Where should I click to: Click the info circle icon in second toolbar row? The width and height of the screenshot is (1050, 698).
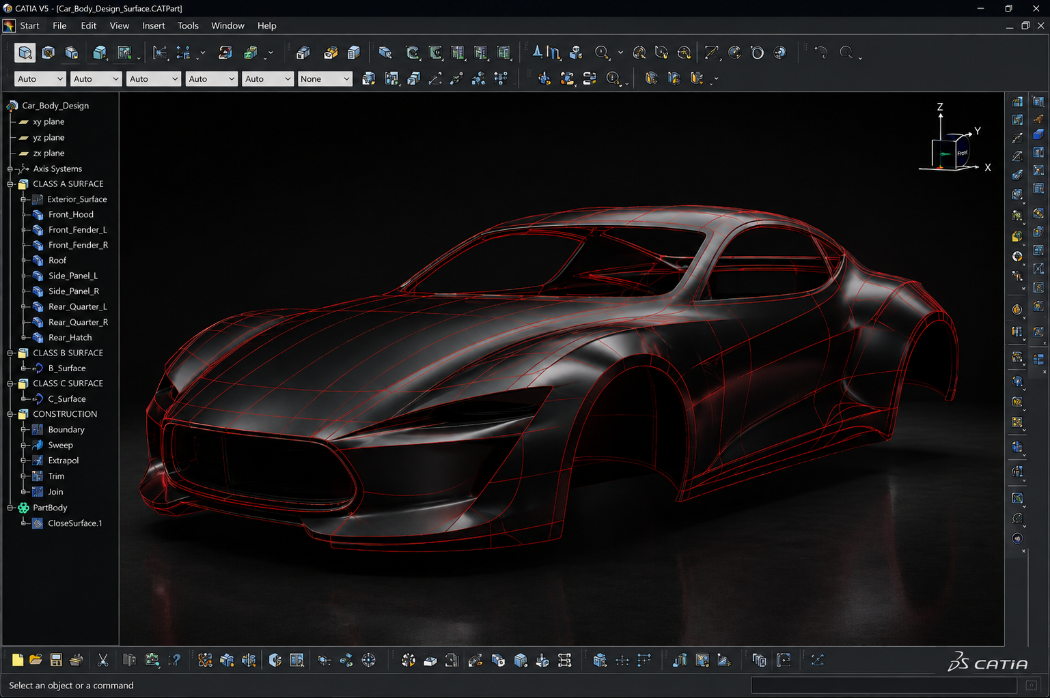(613, 78)
